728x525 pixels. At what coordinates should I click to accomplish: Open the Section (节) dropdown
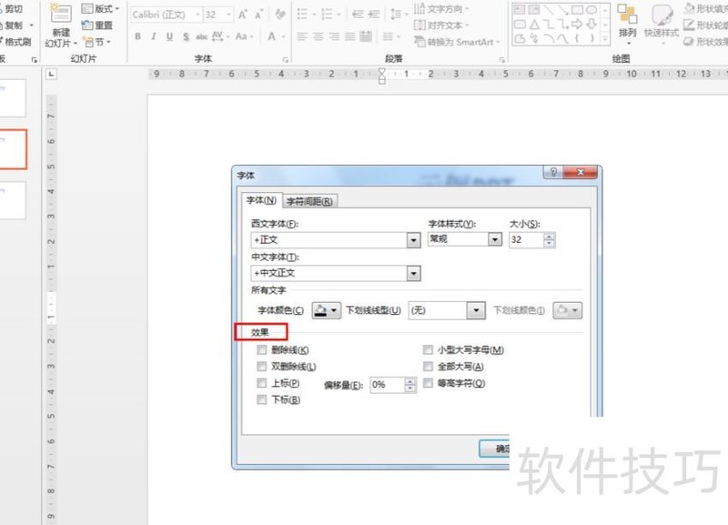point(97,42)
